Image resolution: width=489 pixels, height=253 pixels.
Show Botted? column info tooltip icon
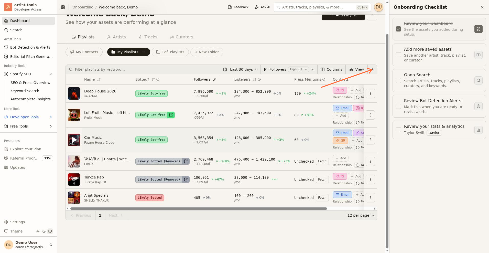pyautogui.click(x=158, y=79)
